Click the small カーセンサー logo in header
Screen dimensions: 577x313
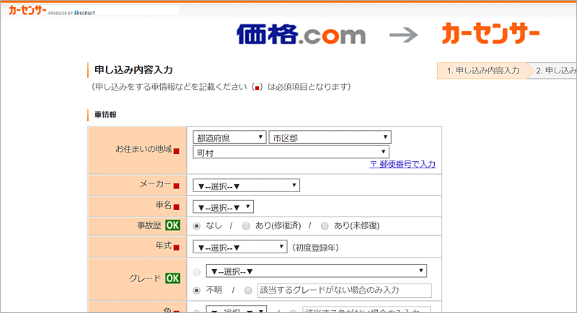(27, 11)
